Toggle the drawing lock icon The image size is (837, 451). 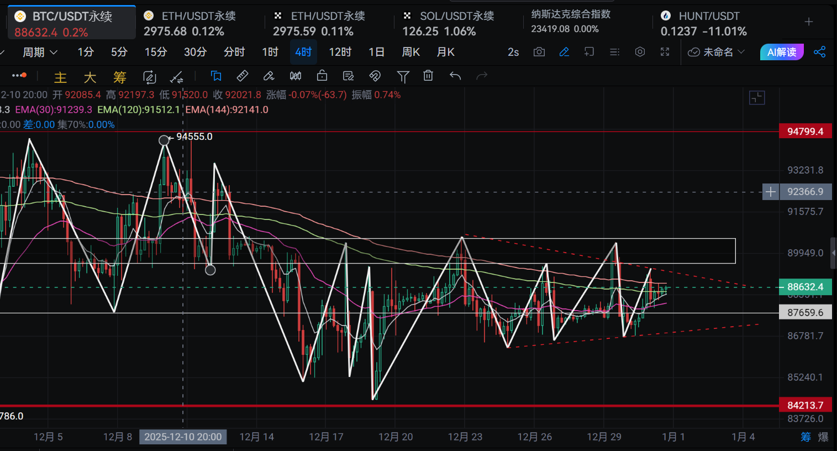tap(322, 76)
